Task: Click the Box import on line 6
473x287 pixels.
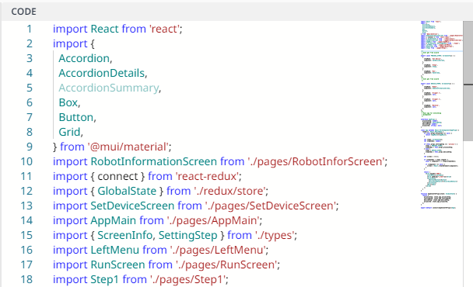Action: point(68,102)
